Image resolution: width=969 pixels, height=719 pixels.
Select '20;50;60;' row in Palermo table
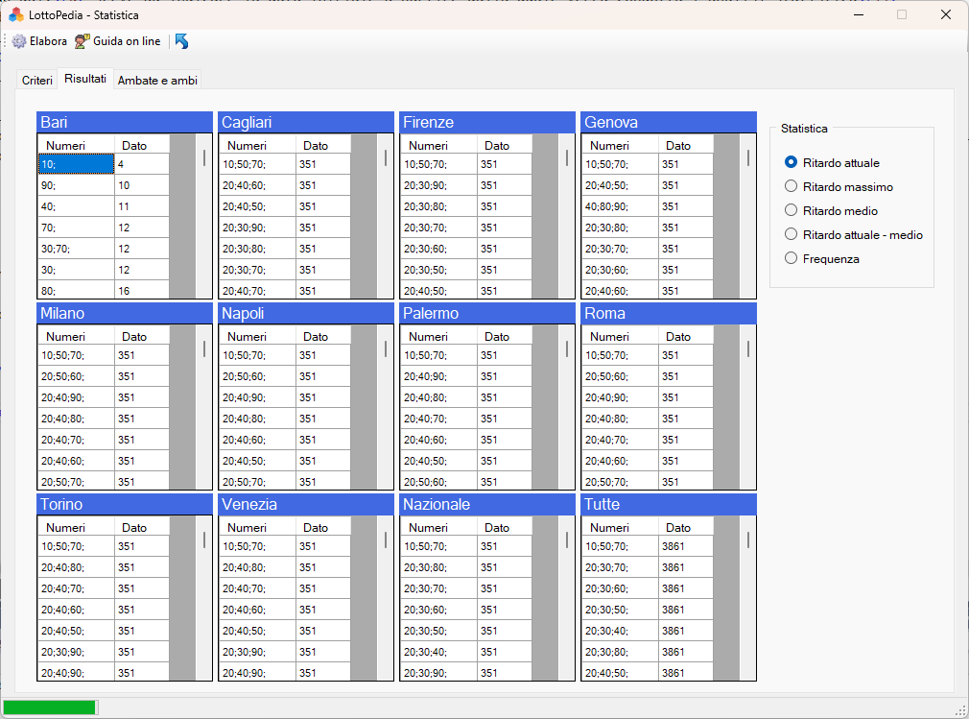pos(466,482)
